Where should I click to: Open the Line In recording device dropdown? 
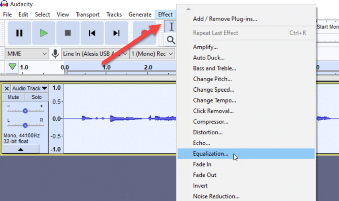(95, 53)
